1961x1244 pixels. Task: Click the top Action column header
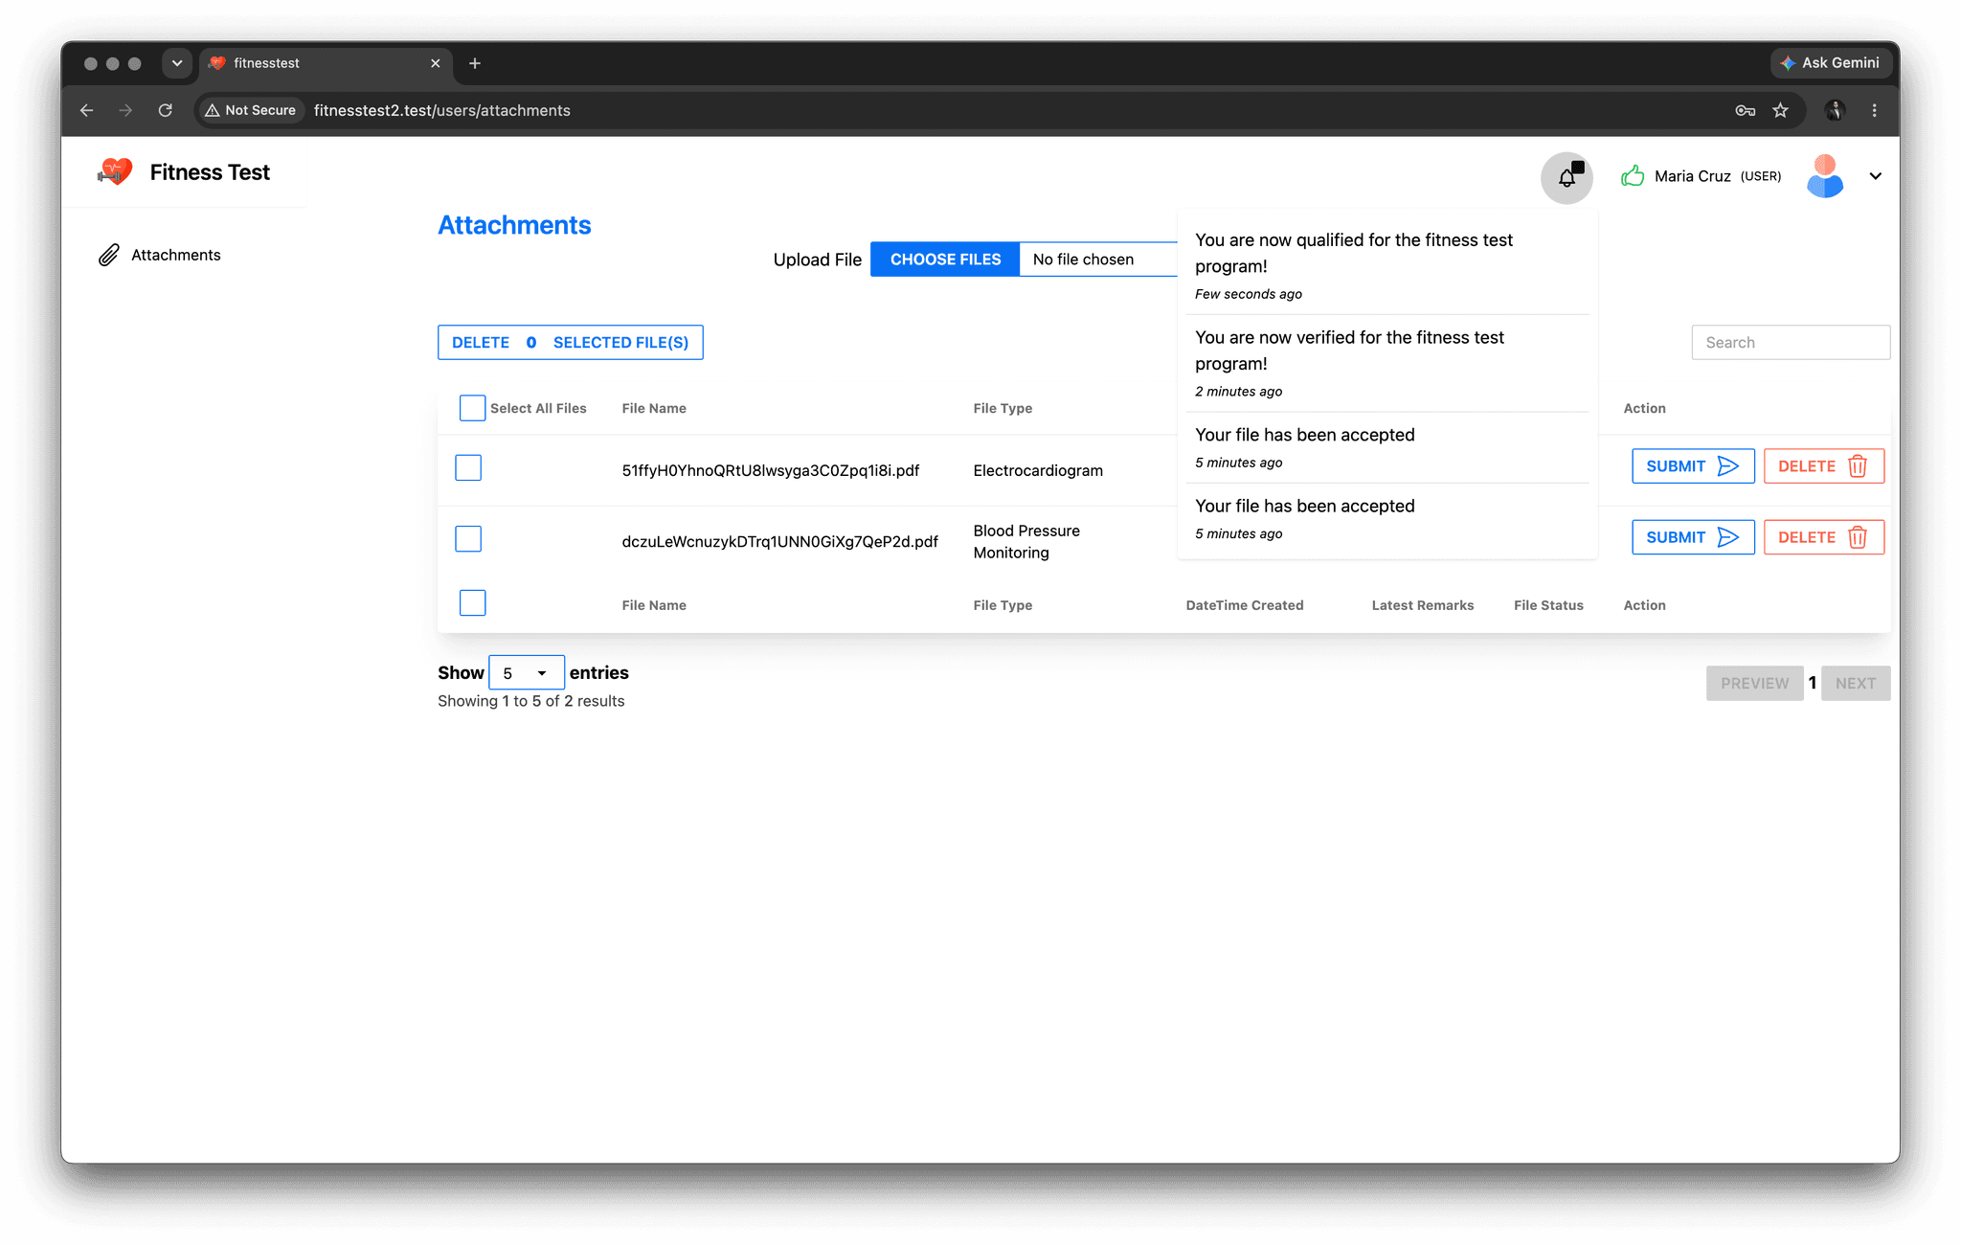coord(1644,408)
